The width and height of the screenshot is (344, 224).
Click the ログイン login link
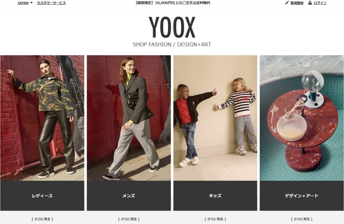[x=320, y=3]
